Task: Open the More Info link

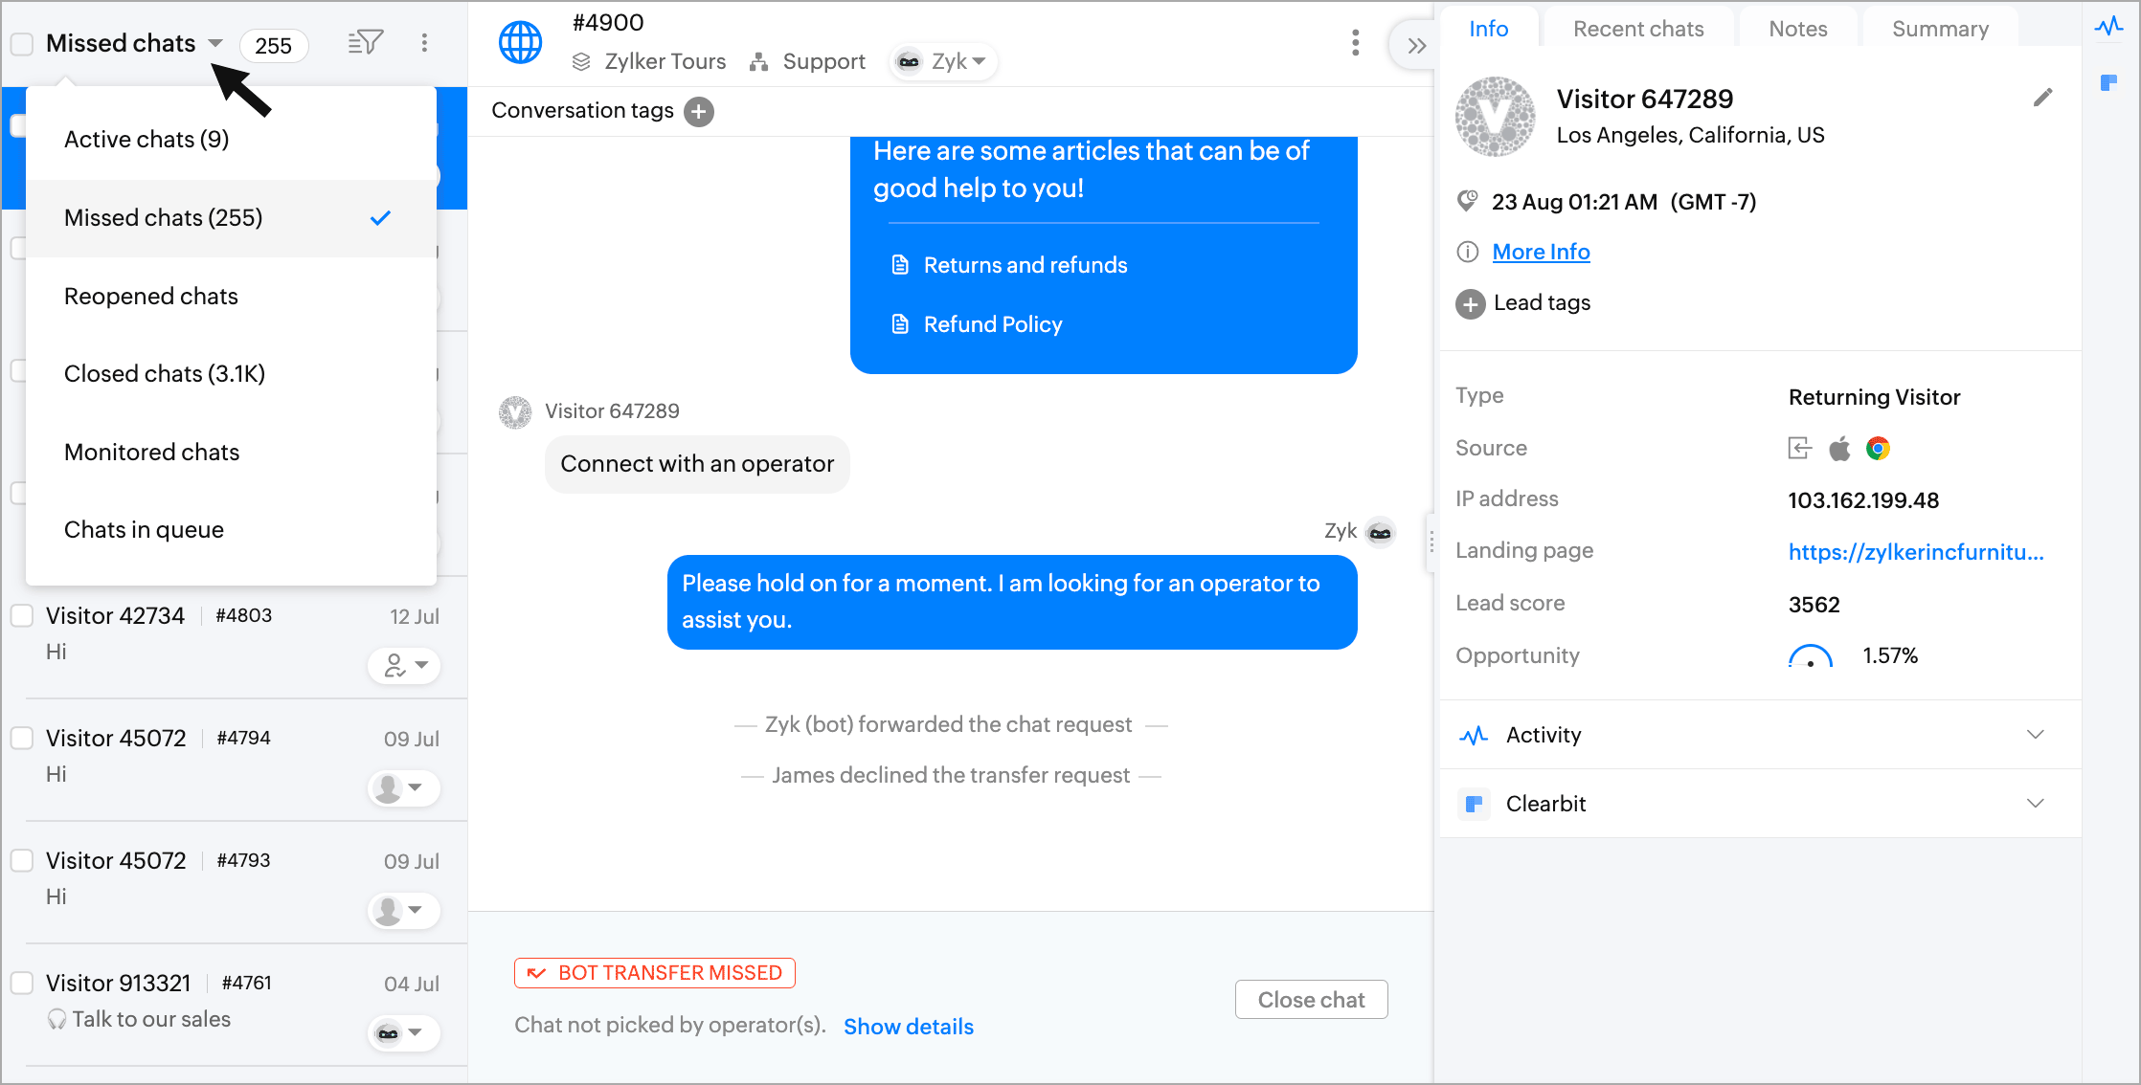Action: point(1541,252)
